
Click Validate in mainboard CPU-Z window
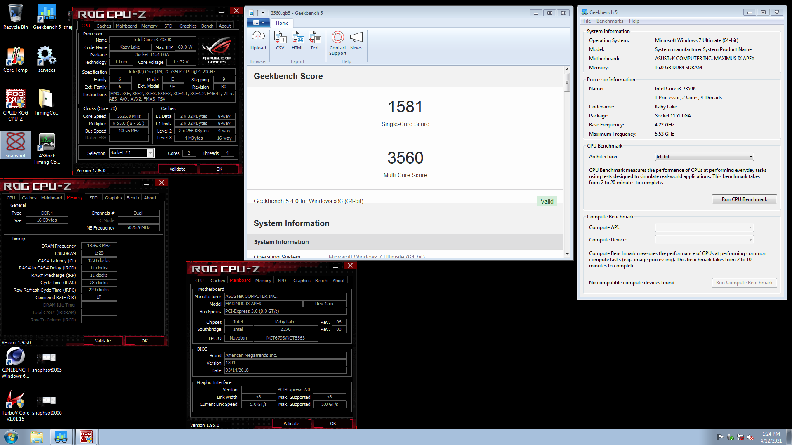[x=291, y=424]
